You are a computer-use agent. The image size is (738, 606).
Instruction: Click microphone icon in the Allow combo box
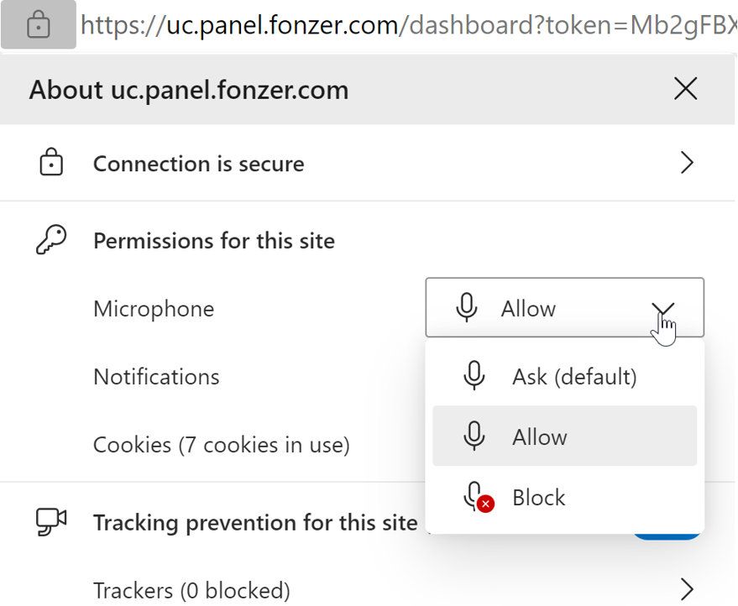[x=467, y=307]
